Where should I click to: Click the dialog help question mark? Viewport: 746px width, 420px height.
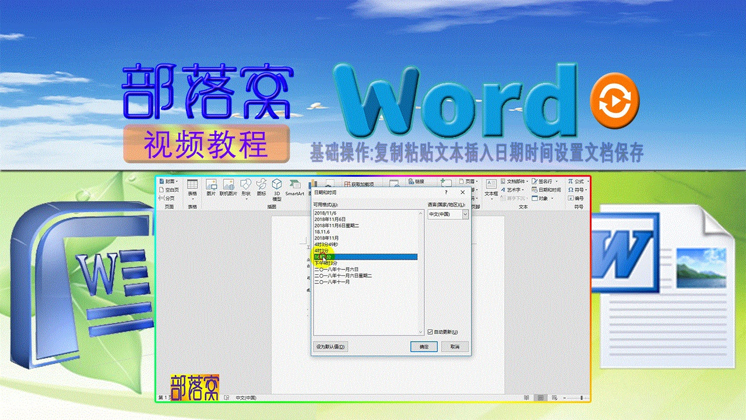click(x=446, y=192)
